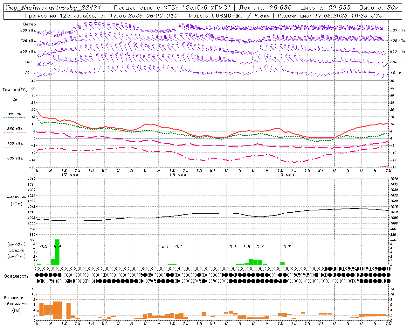The image size is (407, 326).
Task: Click the 1.8 precipitation value
Action: coord(246,247)
